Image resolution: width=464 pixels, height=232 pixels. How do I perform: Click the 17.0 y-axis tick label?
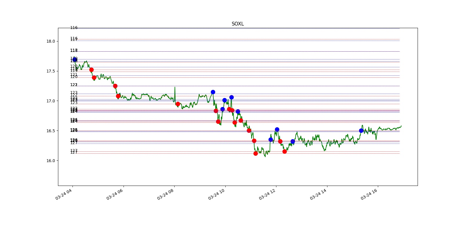tap(50, 101)
